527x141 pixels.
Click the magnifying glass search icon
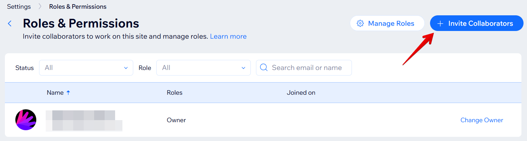264,68
